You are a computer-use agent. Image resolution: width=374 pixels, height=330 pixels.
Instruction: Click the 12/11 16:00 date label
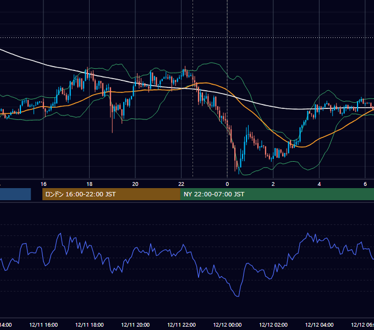pos(43,324)
